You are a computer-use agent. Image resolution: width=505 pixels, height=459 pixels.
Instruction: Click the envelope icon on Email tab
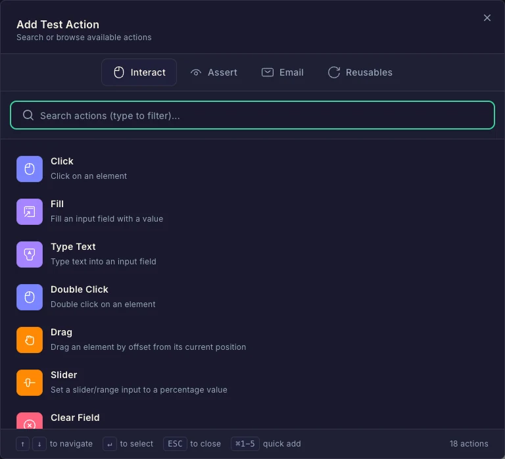coord(268,72)
